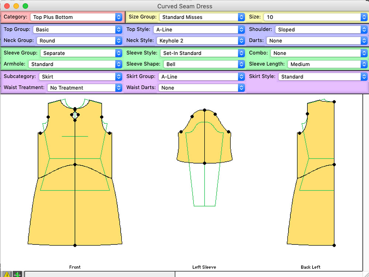Click the yellow warning info icon
369x277 pixels.
(x=7, y=274)
